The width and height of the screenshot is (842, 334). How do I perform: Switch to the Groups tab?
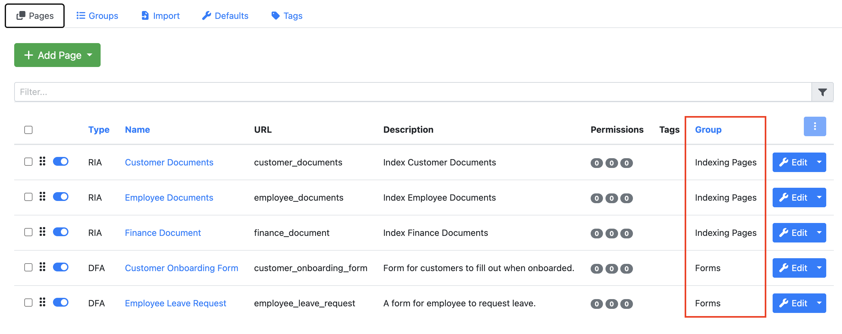point(97,16)
